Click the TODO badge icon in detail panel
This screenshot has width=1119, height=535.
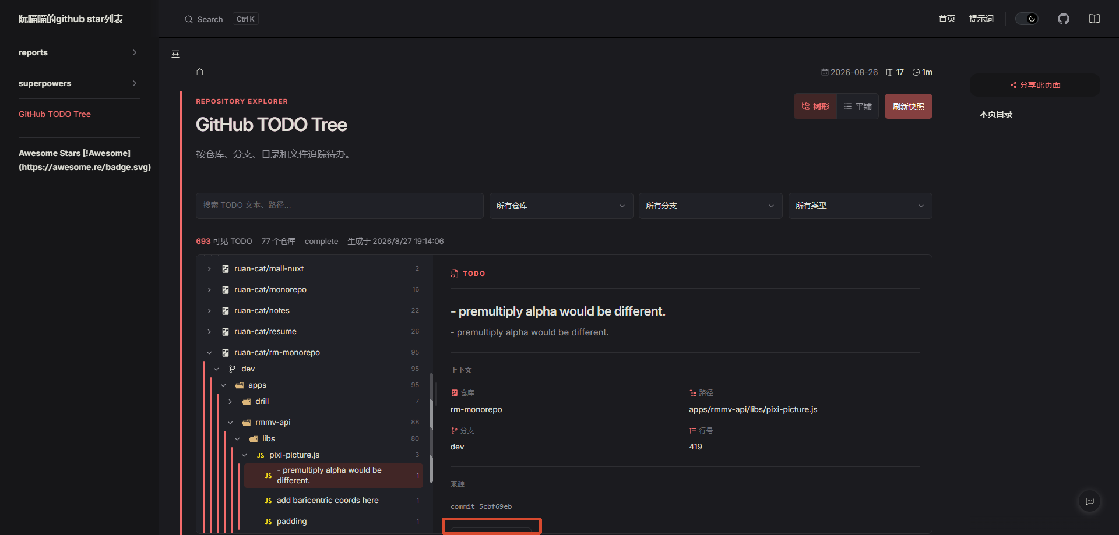coord(455,273)
